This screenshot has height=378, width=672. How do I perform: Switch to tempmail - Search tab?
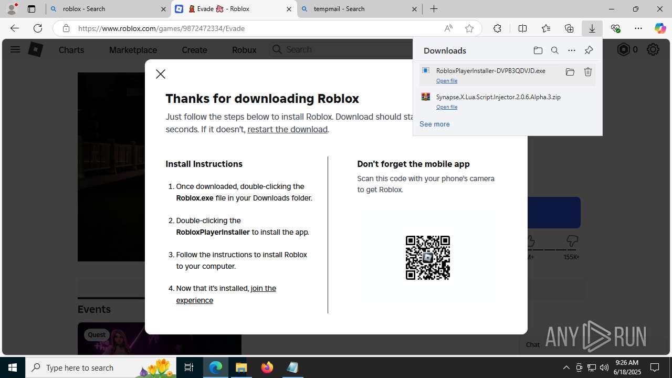[360, 9]
